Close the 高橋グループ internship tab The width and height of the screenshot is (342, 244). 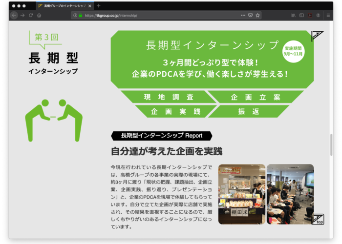(x=89, y=5)
